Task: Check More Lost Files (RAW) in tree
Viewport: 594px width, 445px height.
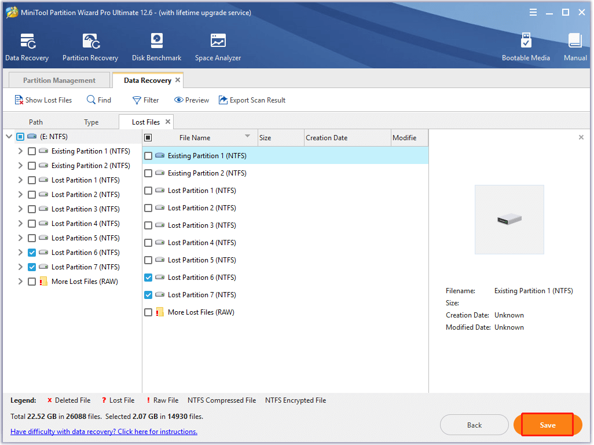Action: (x=32, y=282)
